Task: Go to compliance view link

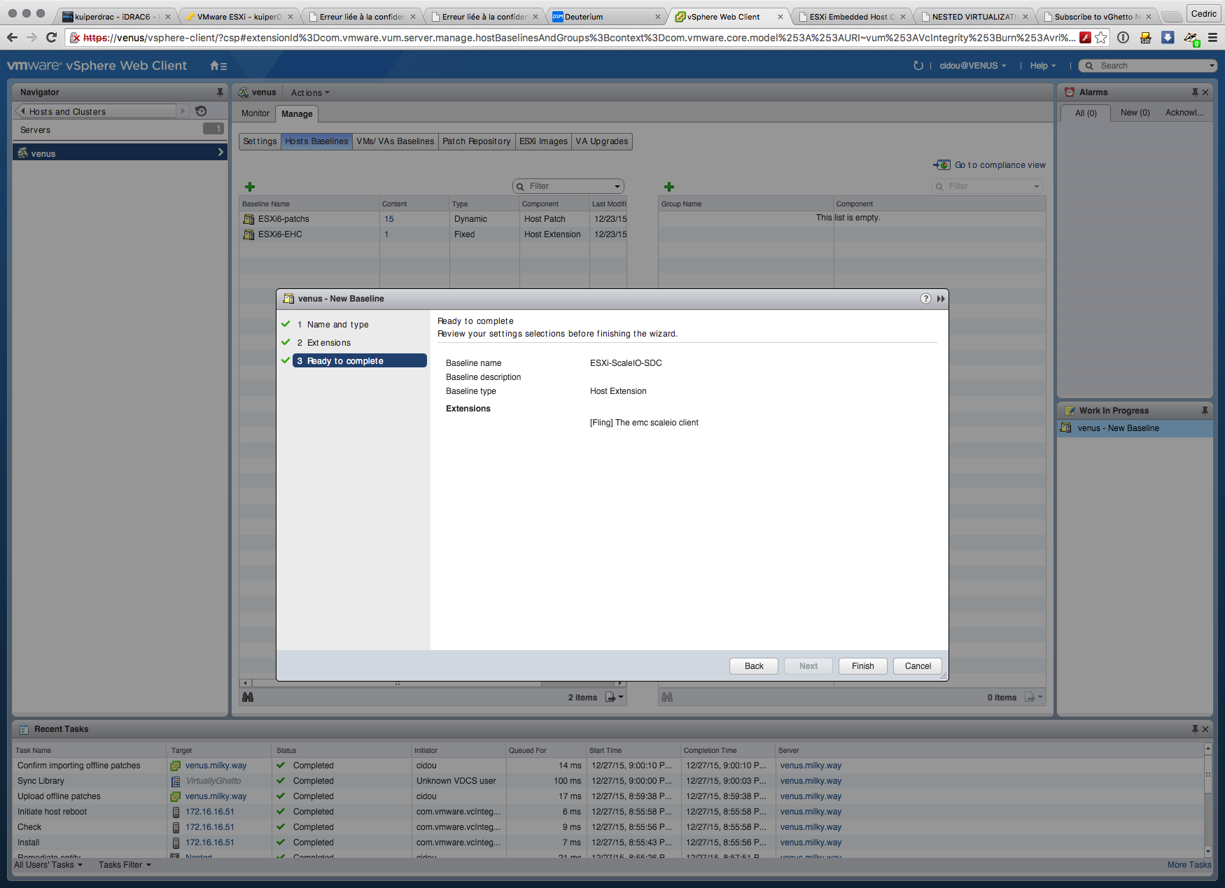Action: [1000, 165]
